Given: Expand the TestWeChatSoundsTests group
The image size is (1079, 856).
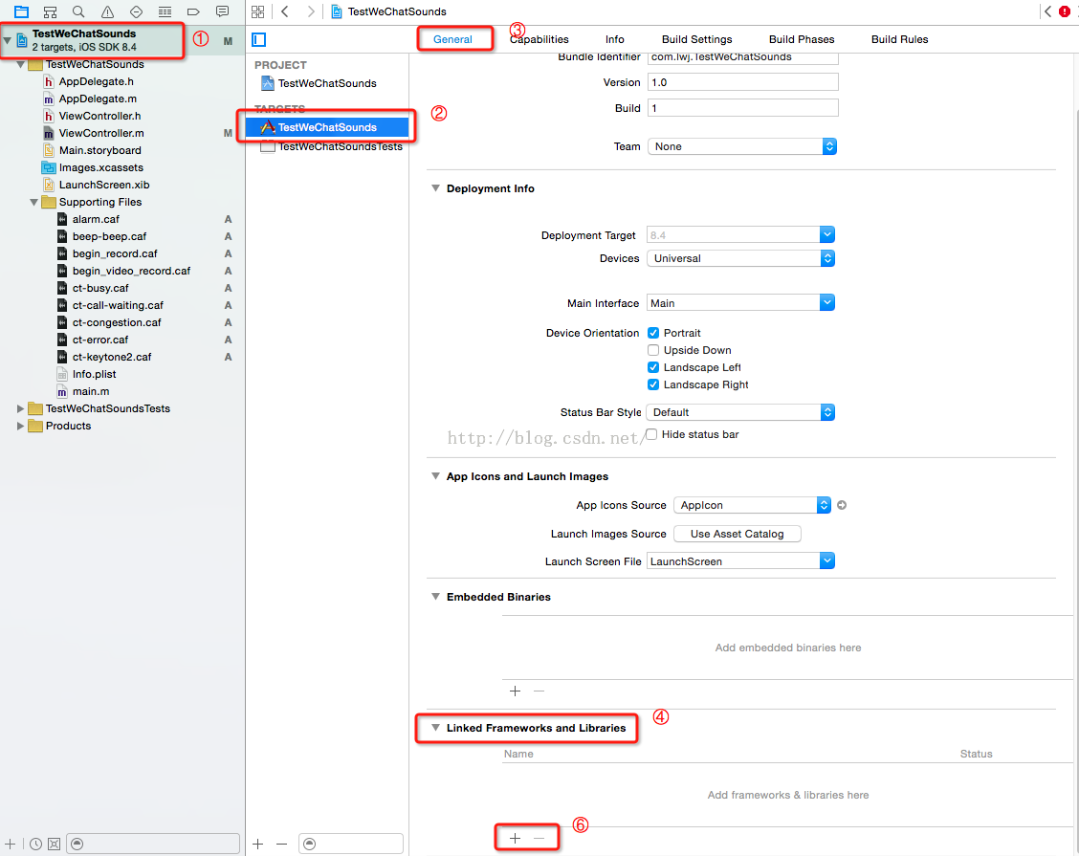Looking at the screenshot, I should point(21,408).
